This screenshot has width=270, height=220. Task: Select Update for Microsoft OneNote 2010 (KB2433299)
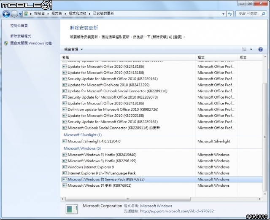108,85
